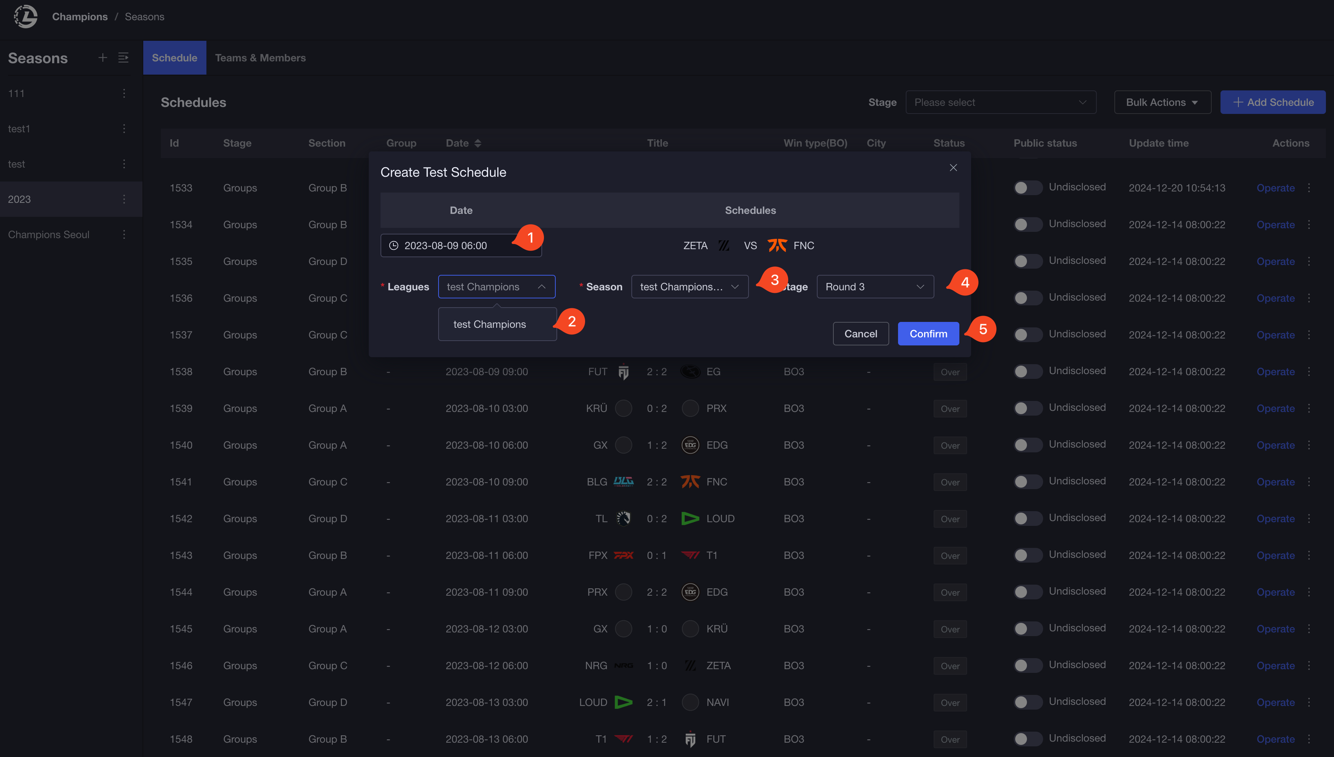1334x757 pixels.
Task: Click the 2023-08-09 06:00 date field
Action: coord(452,245)
